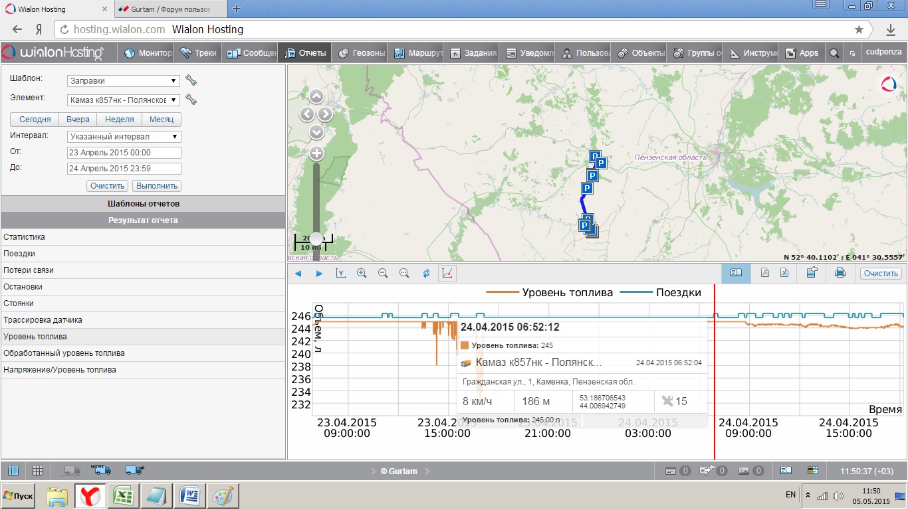Expand the Интервал dropdown
The height and width of the screenshot is (510, 908).
[124, 137]
